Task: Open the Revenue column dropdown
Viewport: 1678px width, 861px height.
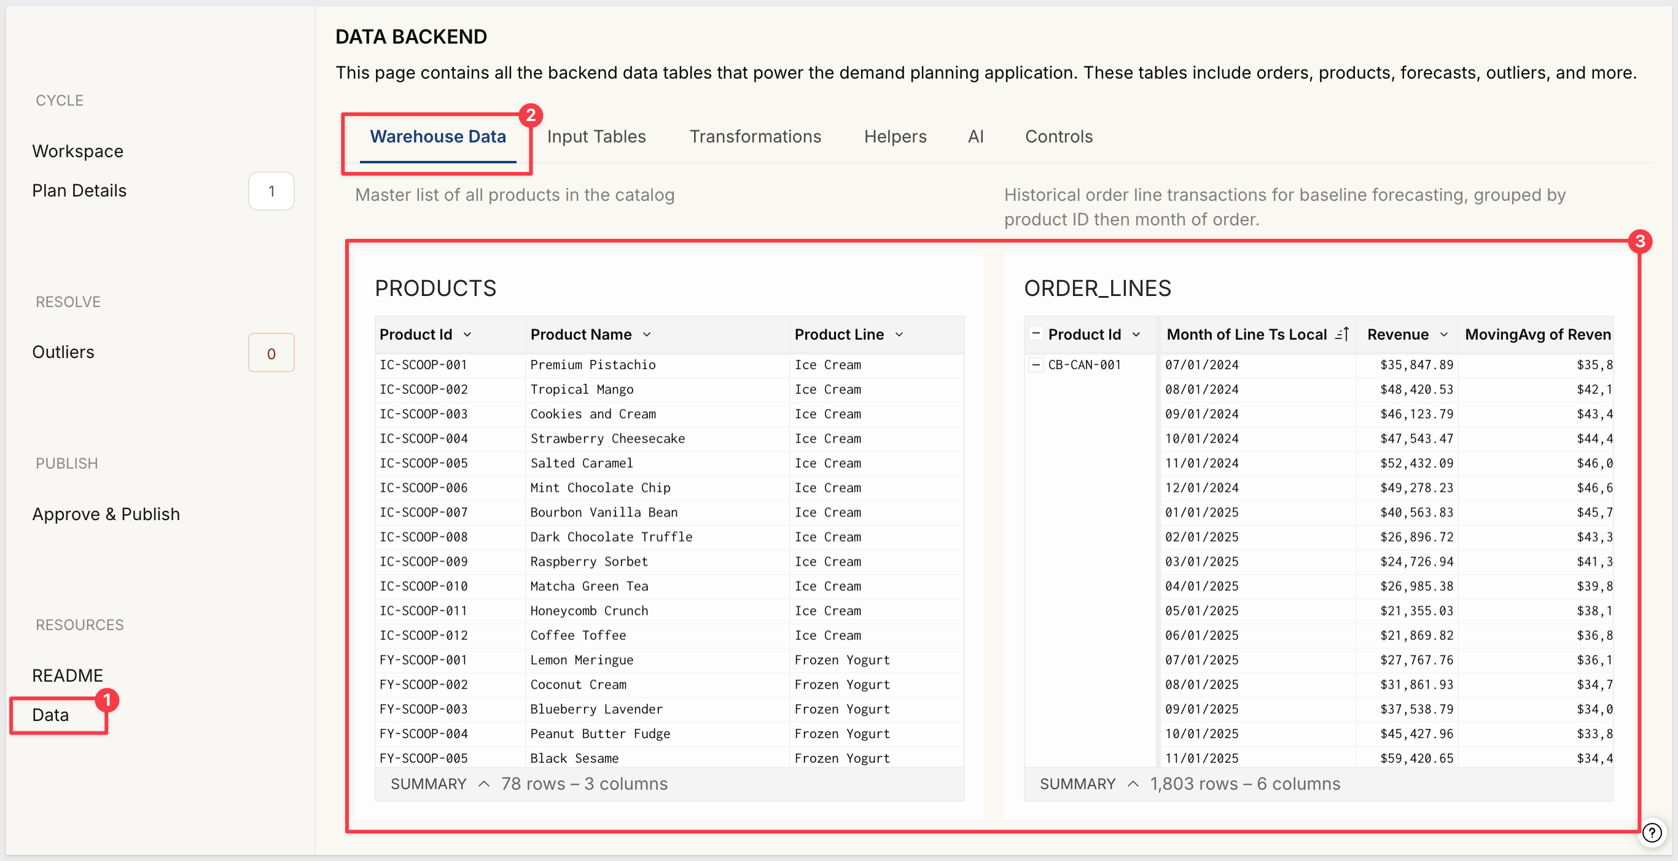Action: click(x=1444, y=334)
